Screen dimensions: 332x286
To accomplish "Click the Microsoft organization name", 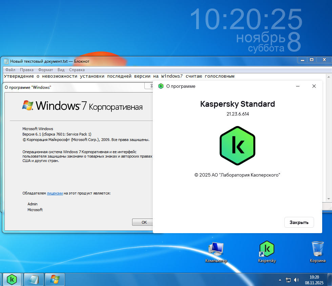I will [x=35, y=210].
